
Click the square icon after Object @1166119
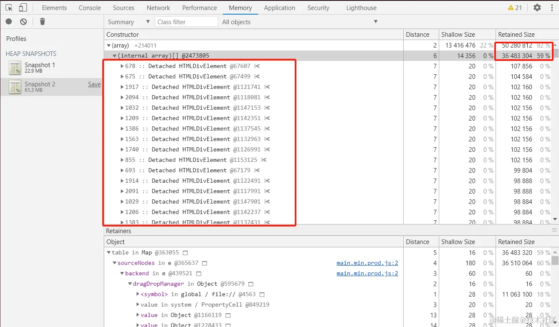point(228,315)
